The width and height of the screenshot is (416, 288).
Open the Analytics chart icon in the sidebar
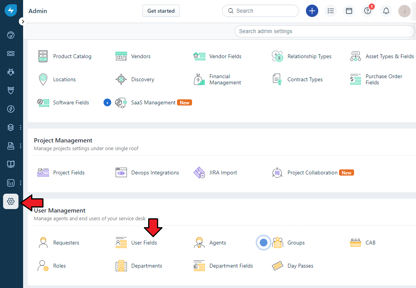click(11, 183)
